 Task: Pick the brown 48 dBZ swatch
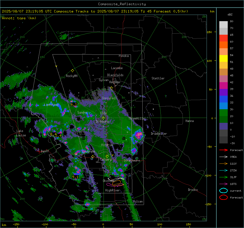click(x=223, y=72)
